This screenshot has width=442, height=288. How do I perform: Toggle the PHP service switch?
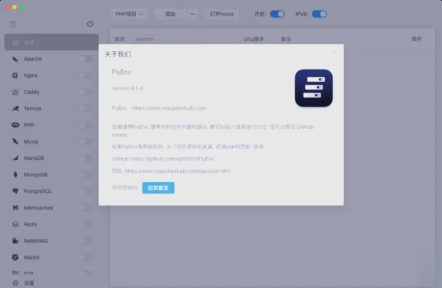[x=86, y=125]
